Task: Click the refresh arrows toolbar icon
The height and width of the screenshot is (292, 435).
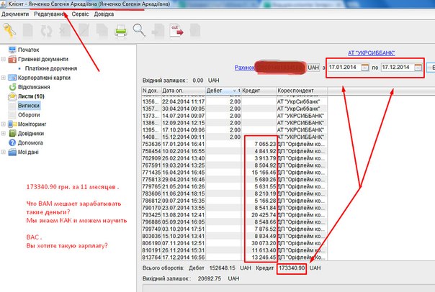Action: (47, 30)
